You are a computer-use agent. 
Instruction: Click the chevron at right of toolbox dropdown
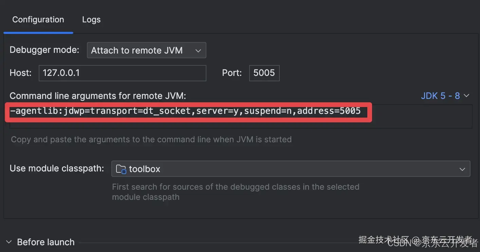462,169
